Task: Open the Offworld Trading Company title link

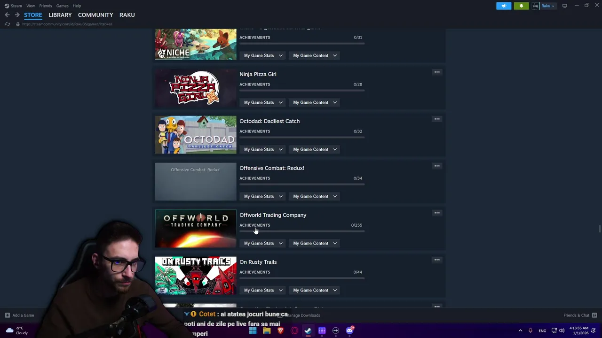Action: 273,215
